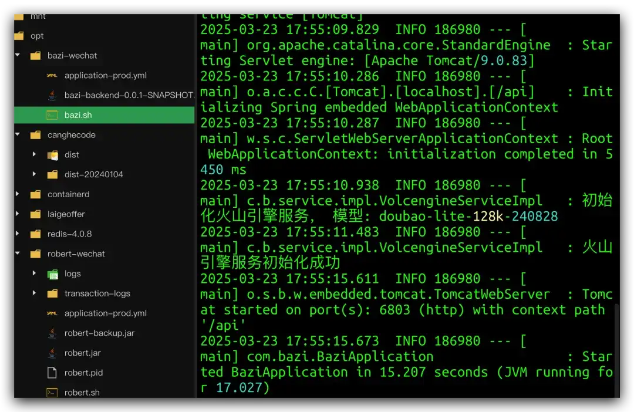Collapse the robert-wechat folder arrow

coord(18,253)
